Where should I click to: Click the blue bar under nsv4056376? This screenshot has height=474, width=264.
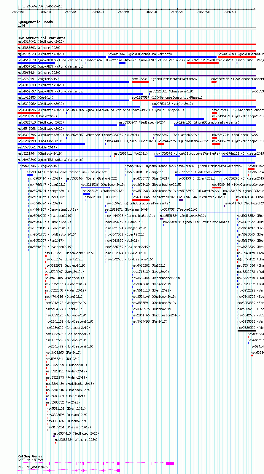167,156
